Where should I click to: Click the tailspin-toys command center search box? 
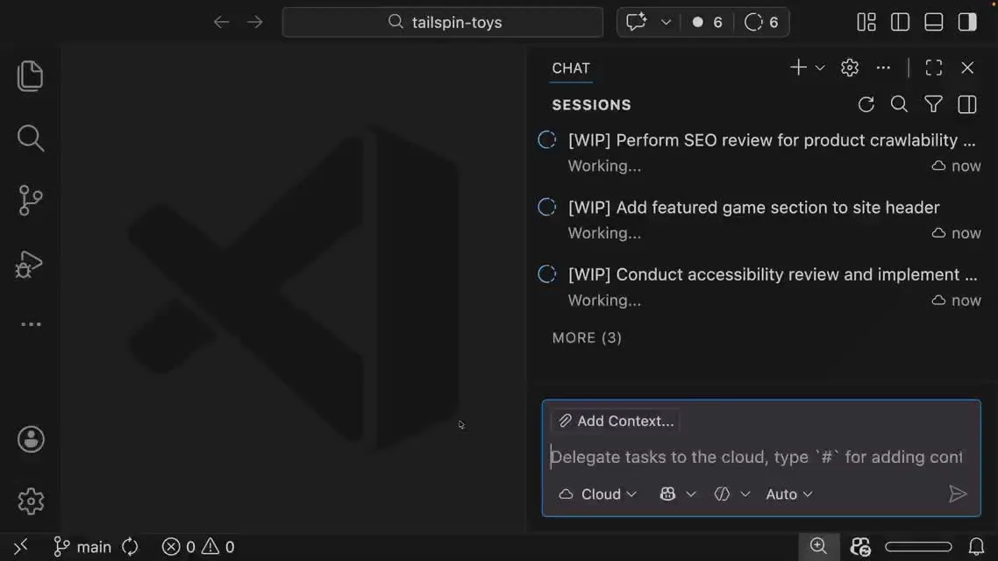point(442,22)
